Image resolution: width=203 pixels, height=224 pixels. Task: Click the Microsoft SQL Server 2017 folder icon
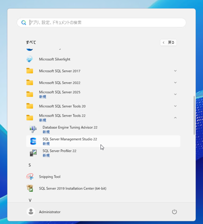[30, 71]
